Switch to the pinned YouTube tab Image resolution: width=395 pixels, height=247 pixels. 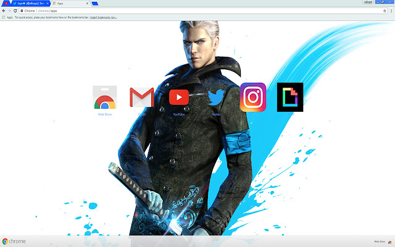[6, 3]
